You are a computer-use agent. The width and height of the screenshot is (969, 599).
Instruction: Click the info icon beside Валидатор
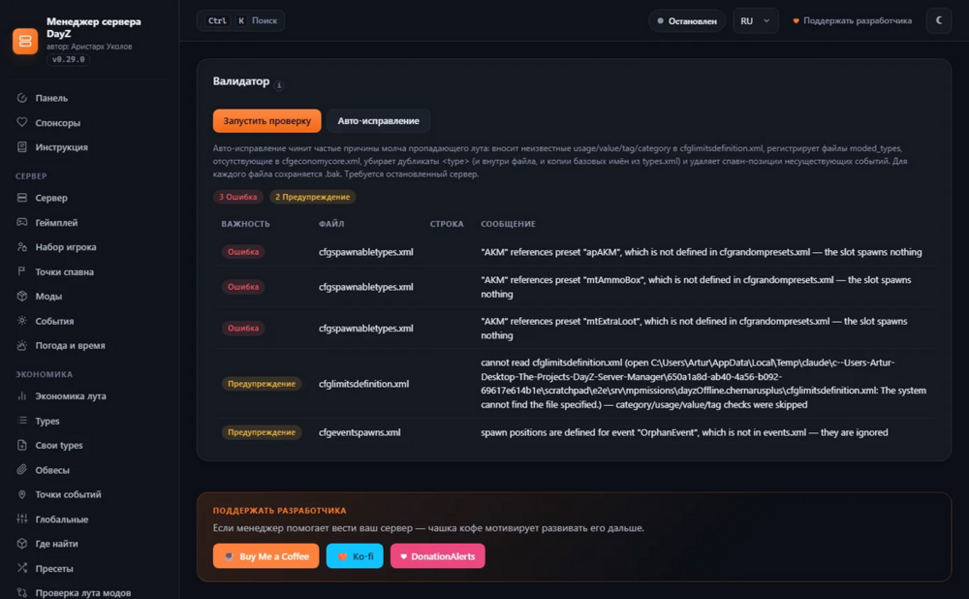[279, 85]
